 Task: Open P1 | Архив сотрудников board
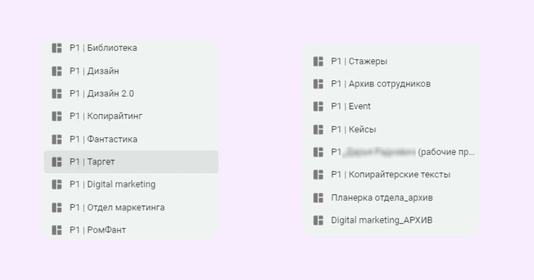[x=392, y=84]
